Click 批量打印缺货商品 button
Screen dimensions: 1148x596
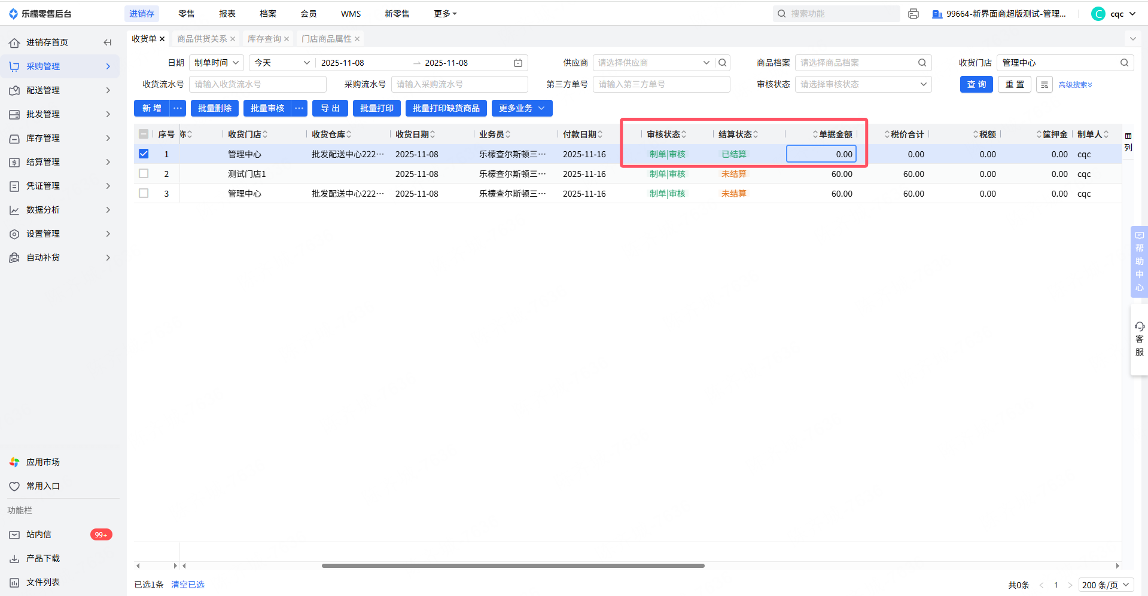click(446, 108)
